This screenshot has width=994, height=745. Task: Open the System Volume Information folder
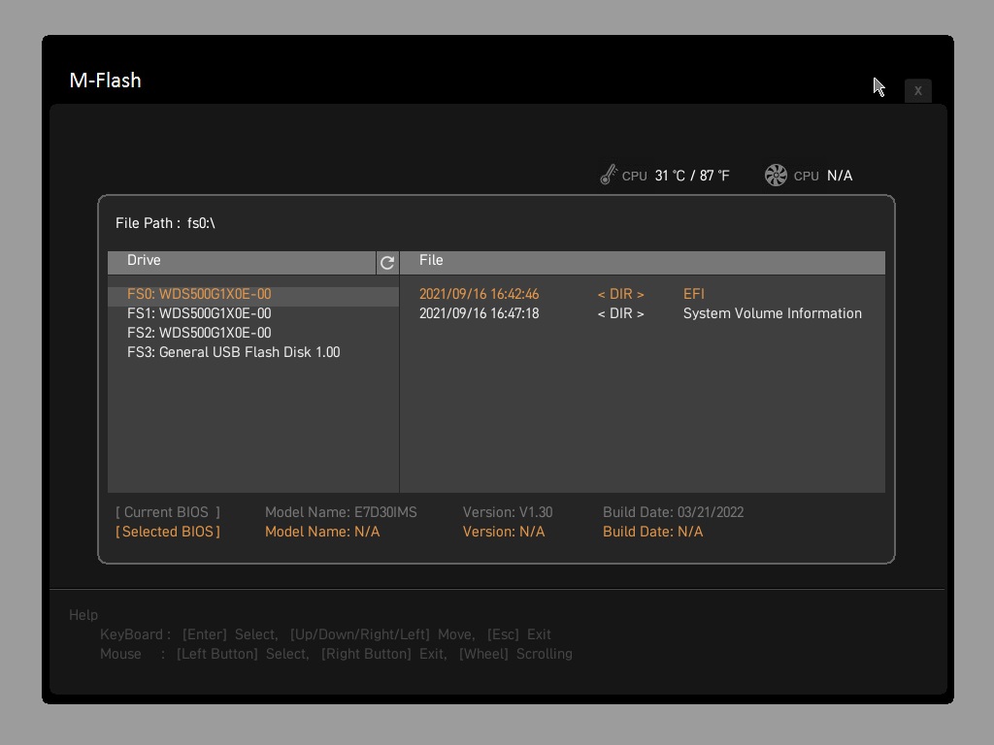coord(772,313)
